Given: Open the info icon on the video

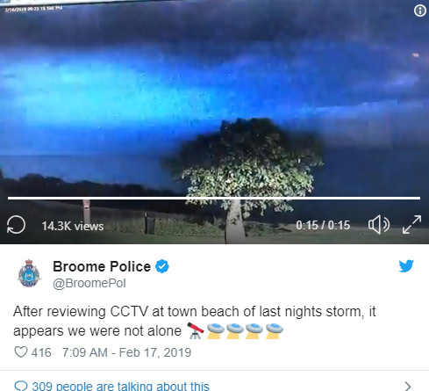Looking at the screenshot, I should pyautogui.click(x=420, y=11).
